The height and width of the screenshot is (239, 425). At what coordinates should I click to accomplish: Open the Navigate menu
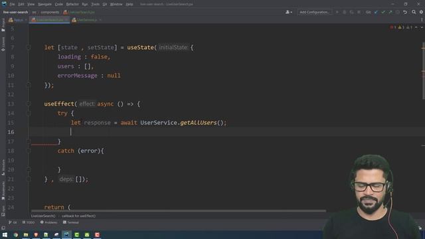click(44, 4)
